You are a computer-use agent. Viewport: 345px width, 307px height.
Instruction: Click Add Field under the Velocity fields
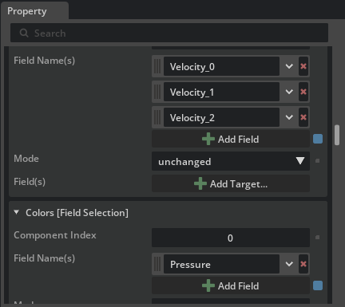(x=231, y=139)
